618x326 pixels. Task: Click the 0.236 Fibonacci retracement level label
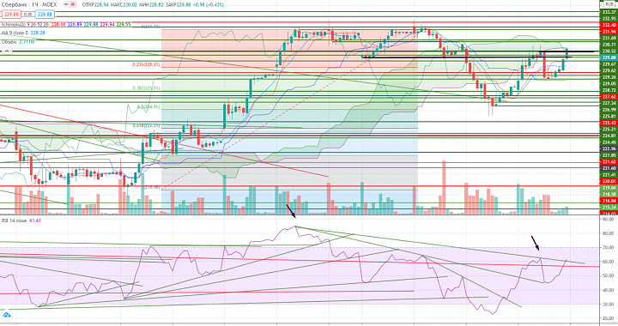(146, 64)
